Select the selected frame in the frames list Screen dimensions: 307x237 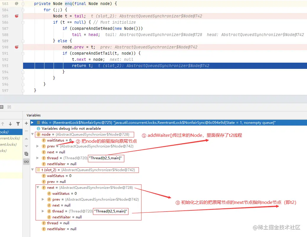[x=11, y=132]
